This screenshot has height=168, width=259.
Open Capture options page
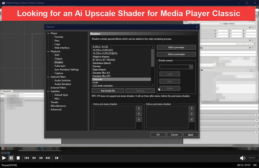(59, 73)
